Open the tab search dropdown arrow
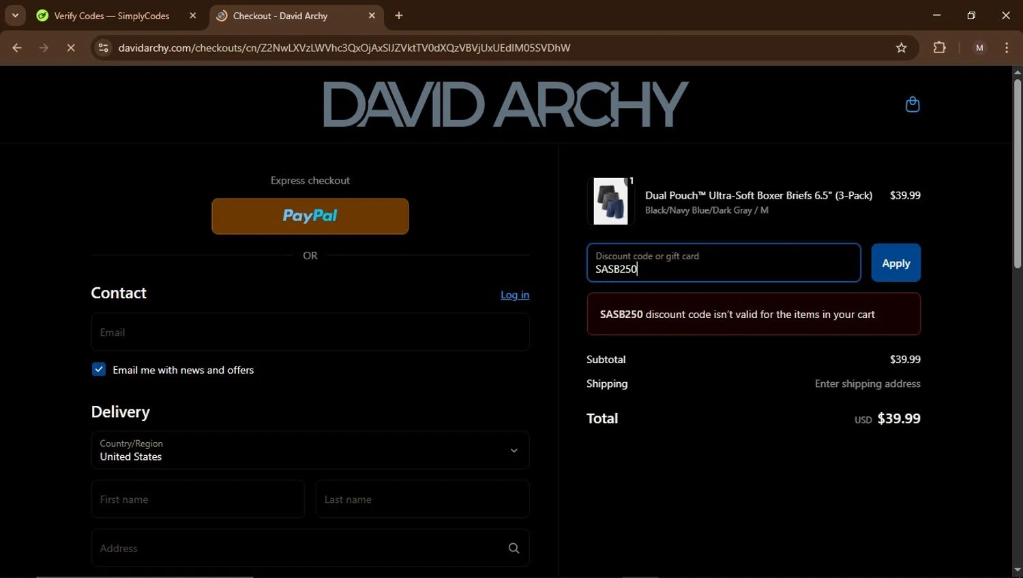 tap(15, 15)
